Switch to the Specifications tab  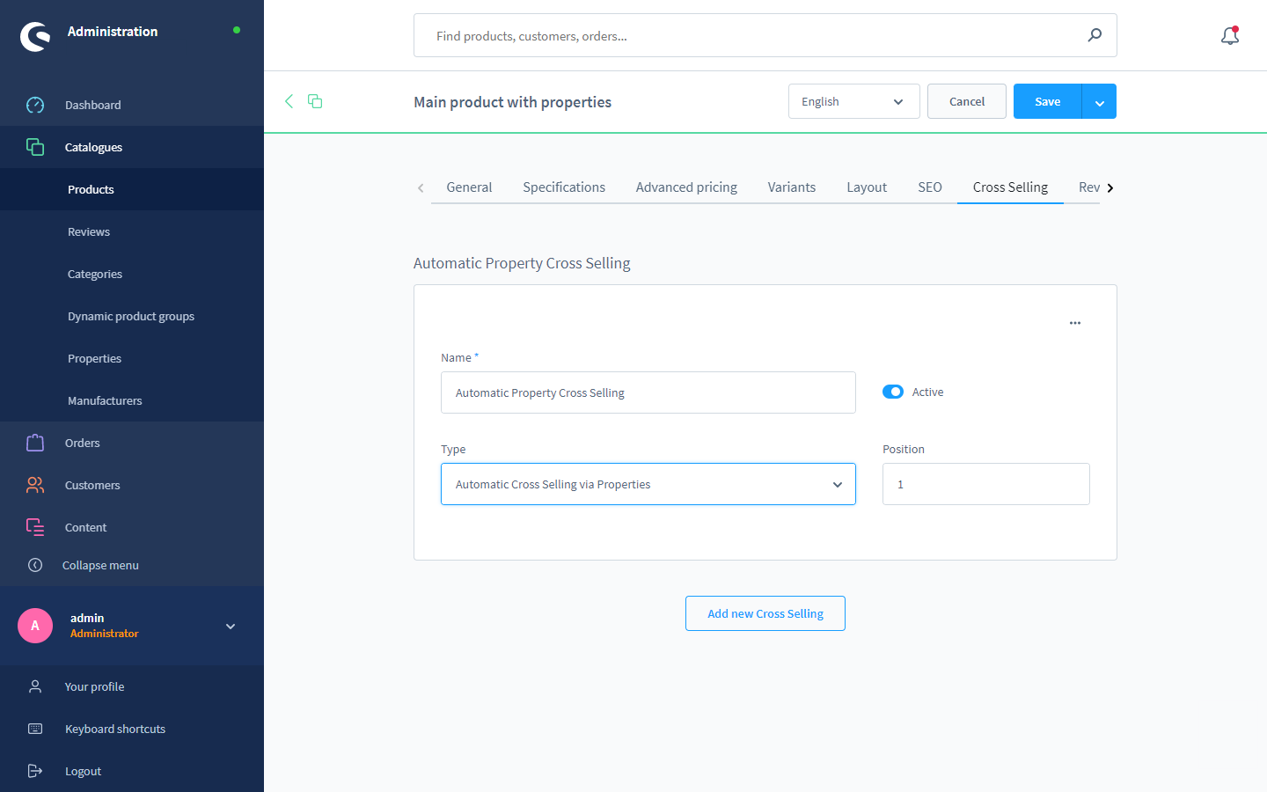coord(564,187)
